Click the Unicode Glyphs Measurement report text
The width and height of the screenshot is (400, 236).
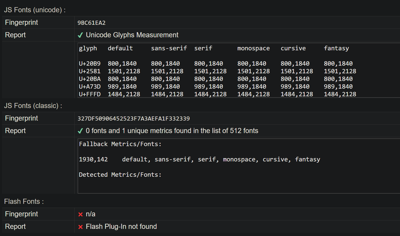(x=132, y=35)
